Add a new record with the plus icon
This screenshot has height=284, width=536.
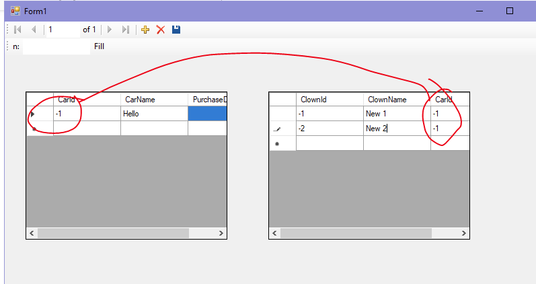pyautogui.click(x=145, y=30)
